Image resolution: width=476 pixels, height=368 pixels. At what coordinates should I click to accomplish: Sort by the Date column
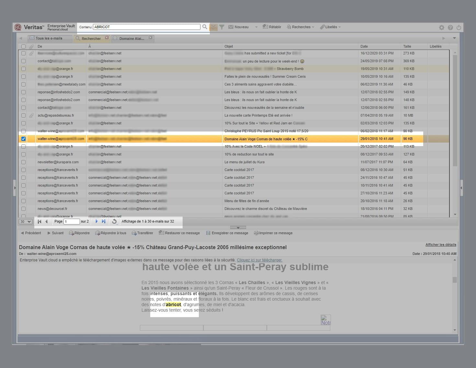(380, 46)
